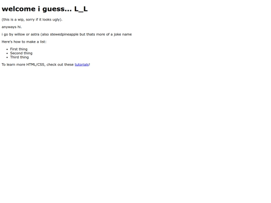Click the words 'check out these'

click(x=60, y=65)
